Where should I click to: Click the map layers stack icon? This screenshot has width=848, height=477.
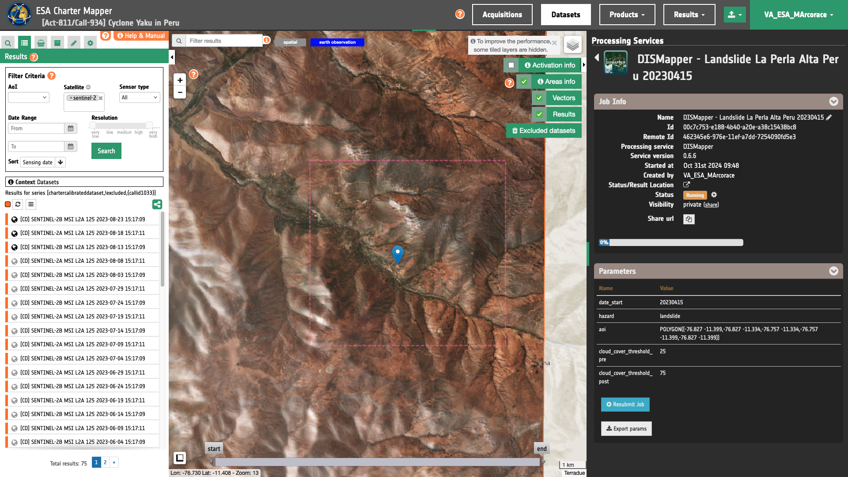tap(572, 45)
